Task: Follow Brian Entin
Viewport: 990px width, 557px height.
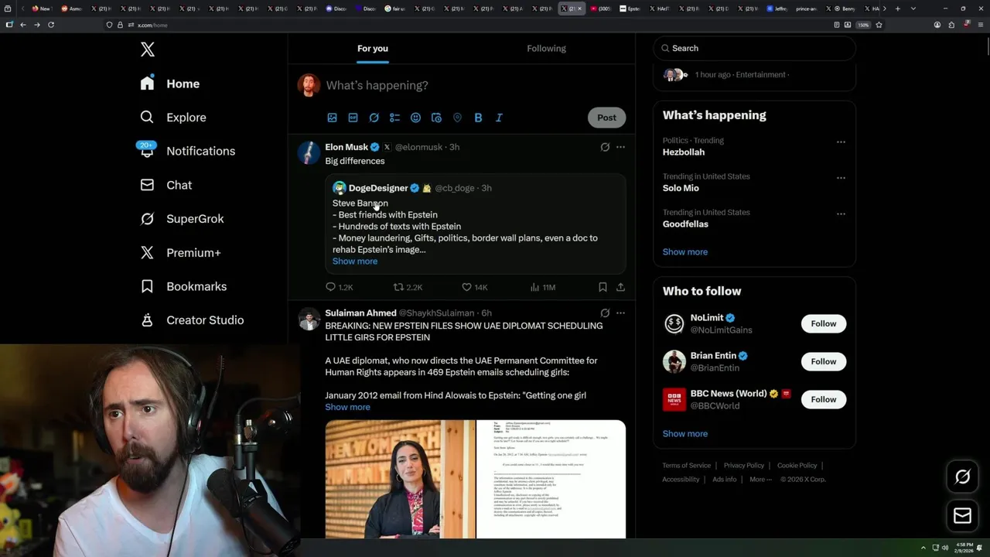Action: [823, 361]
